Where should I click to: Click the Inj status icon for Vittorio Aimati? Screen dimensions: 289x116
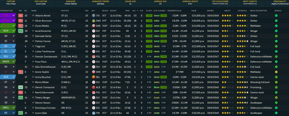point(20,16)
